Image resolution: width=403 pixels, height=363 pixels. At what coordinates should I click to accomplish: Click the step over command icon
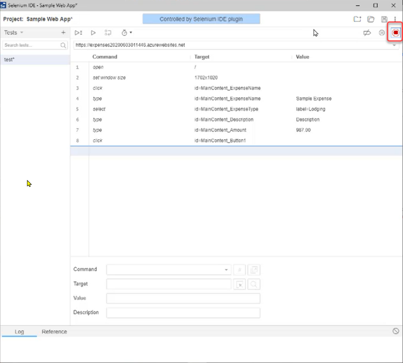[x=108, y=33]
